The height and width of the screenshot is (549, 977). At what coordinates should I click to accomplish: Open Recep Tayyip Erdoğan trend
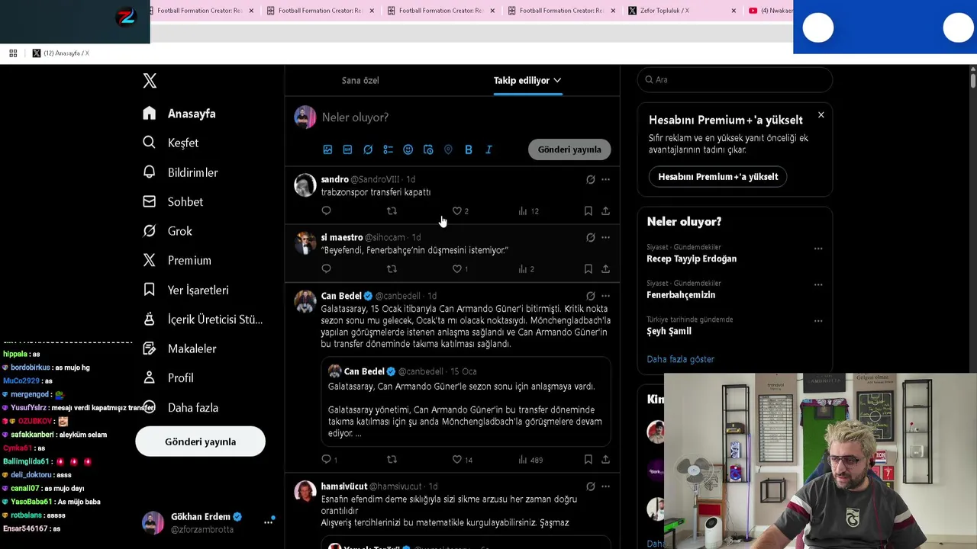pyautogui.click(x=692, y=258)
